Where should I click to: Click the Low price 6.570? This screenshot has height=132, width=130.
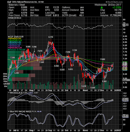click(24, 13)
